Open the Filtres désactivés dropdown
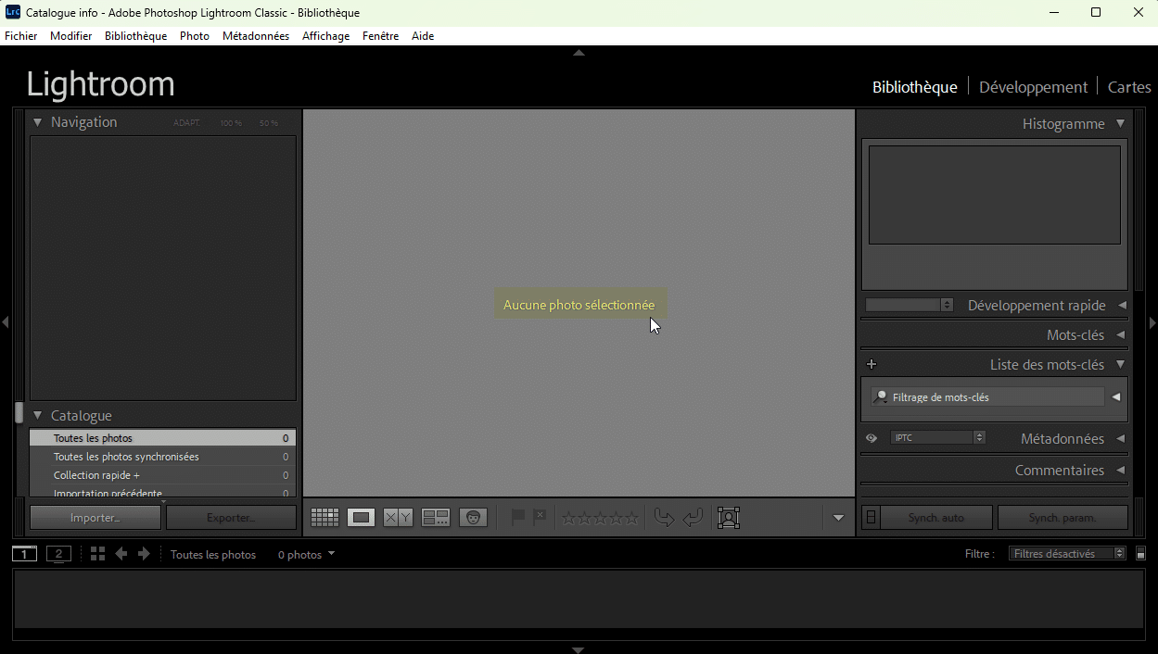This screenshot has height=654, width=1158. [x=1066, y=553]
